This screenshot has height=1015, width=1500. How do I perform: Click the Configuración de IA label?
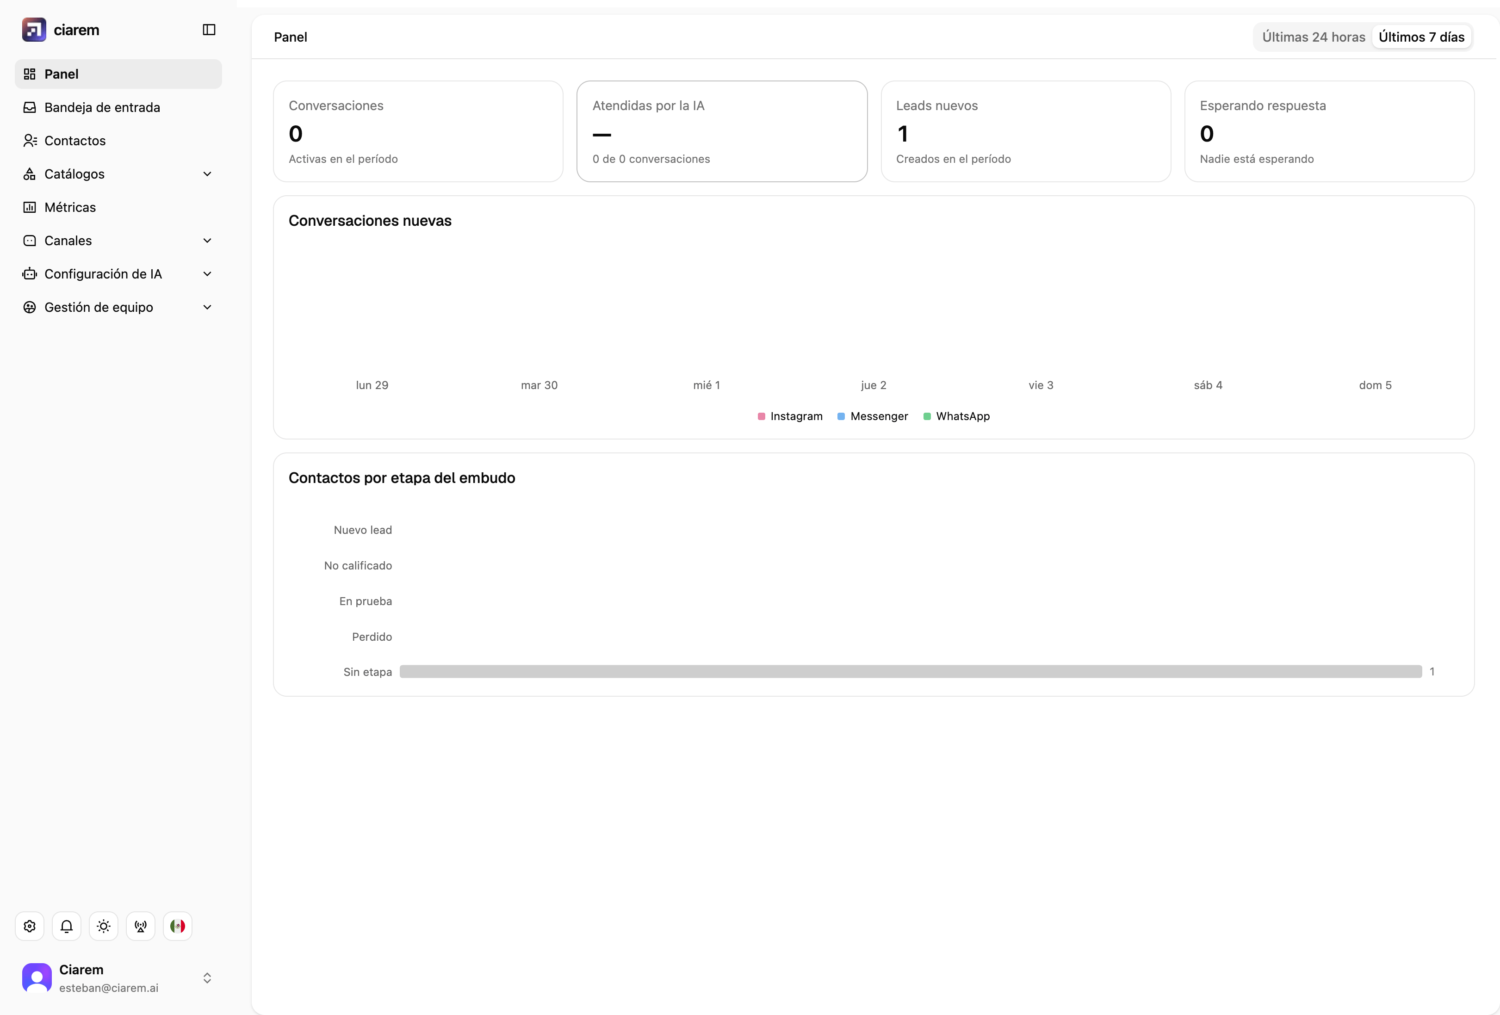pyautogui.click(x=103, y=274)
